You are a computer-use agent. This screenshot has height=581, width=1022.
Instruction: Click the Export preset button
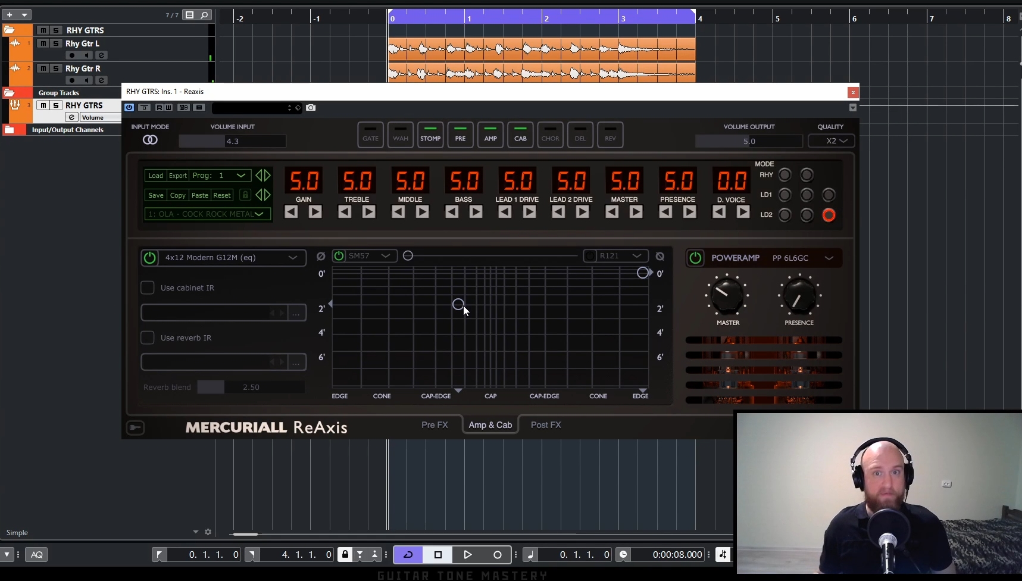tap(178, 176)
